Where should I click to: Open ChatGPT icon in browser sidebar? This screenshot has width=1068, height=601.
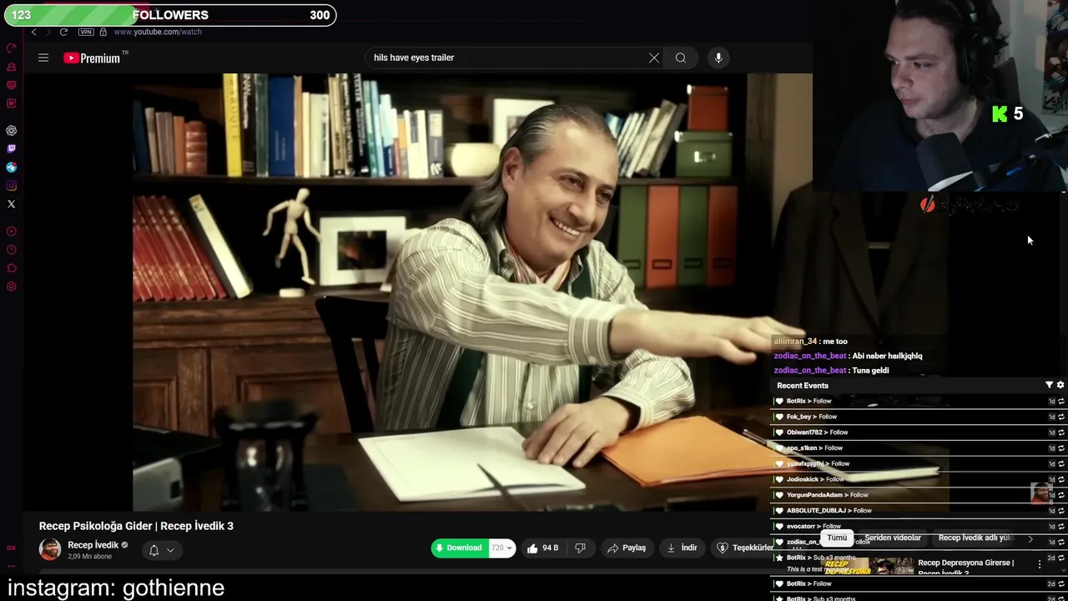[x=11, y=131]
